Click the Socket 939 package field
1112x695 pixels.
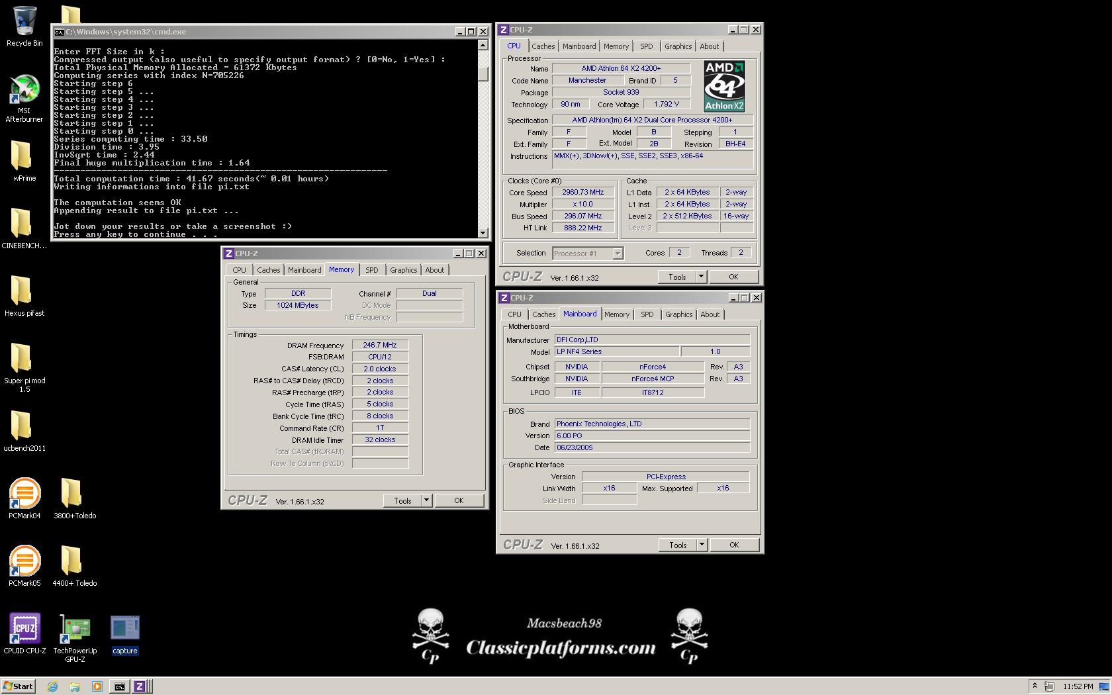tap(621, 92)
